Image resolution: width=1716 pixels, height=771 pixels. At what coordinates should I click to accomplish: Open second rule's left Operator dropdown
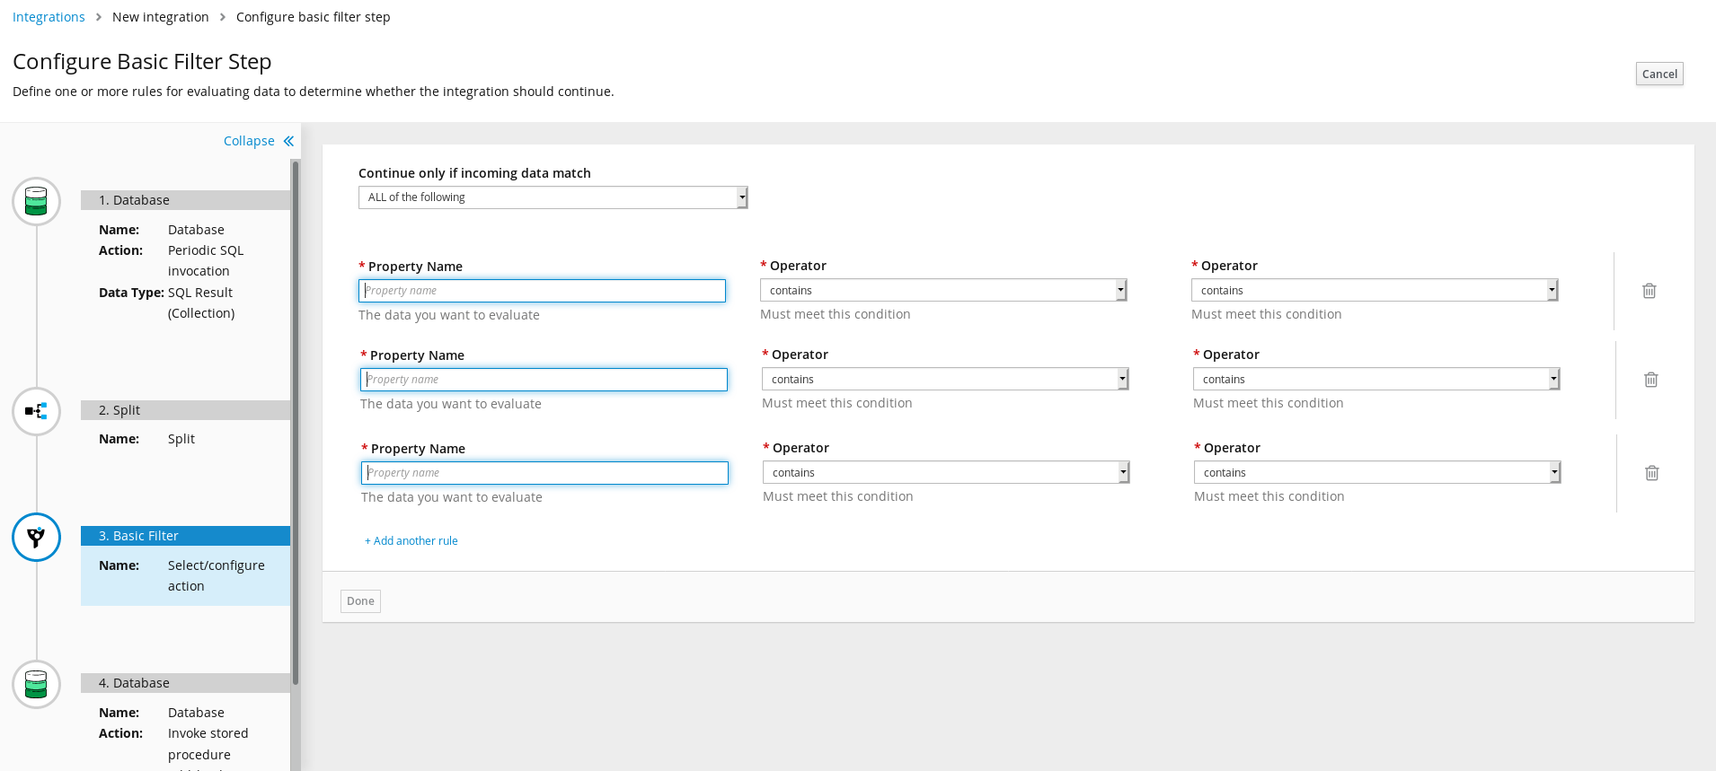[945, 379]
